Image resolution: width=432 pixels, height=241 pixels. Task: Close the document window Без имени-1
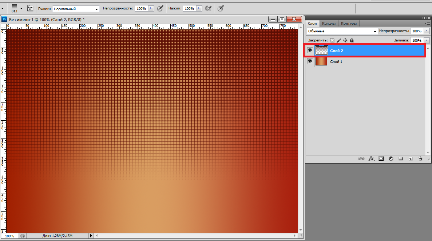click(x=294, y=19)
